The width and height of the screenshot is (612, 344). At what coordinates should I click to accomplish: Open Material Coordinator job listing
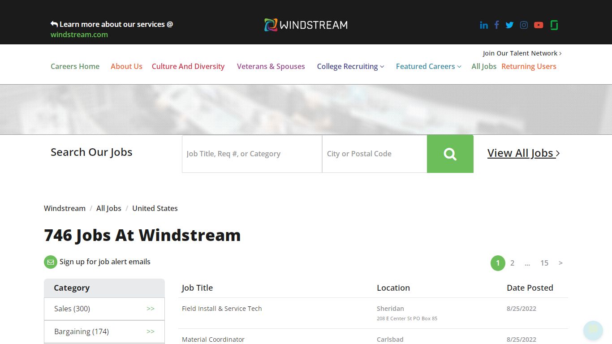pos(213,340)
